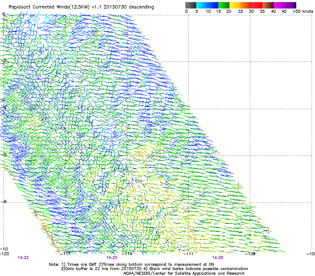Image resolution: width=315 pixels, height=276 pixels.
Task: Click the 'Data buffer is 22 hrs' note line
Action: point(154,269)
